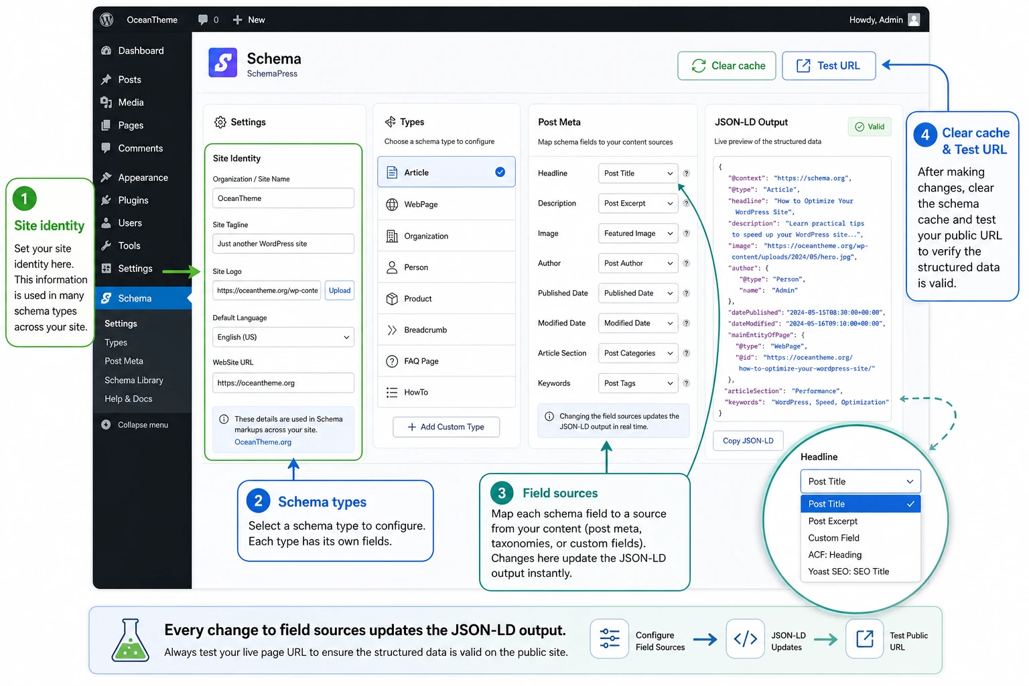
Task: Open the comments bubble in admin bar
Action: (203, 20)
